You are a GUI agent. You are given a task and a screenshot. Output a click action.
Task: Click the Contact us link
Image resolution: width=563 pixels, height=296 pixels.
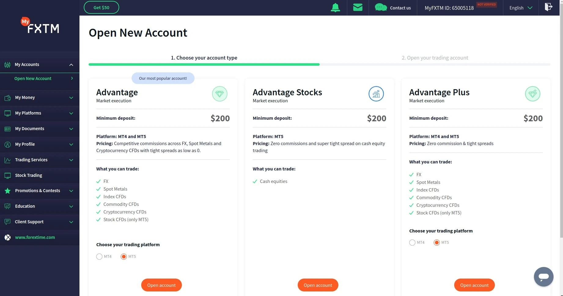(x=400, y=8)
